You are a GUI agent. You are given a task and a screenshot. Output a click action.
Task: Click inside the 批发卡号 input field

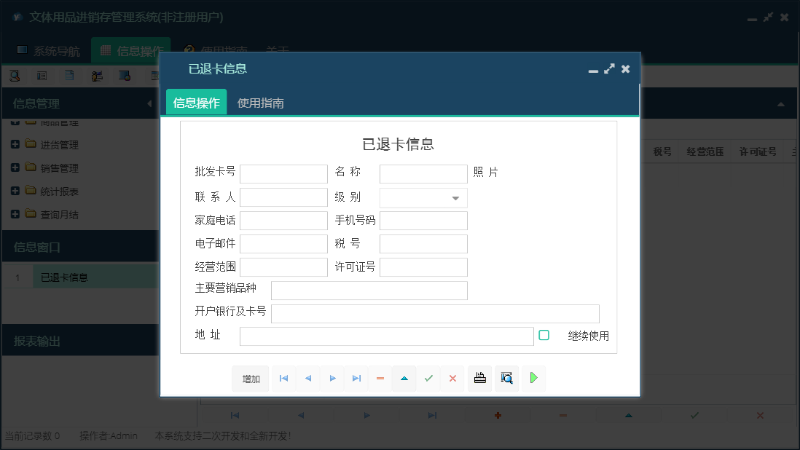pos(284,173)
